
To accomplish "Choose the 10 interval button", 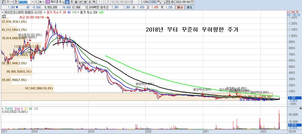I will pyautogui.click(x=112, y=2).
